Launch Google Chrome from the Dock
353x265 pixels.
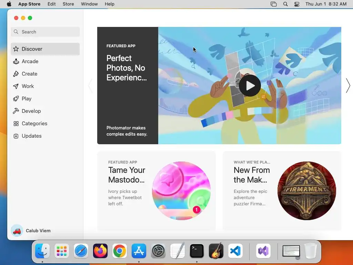[x=120, y=251]
